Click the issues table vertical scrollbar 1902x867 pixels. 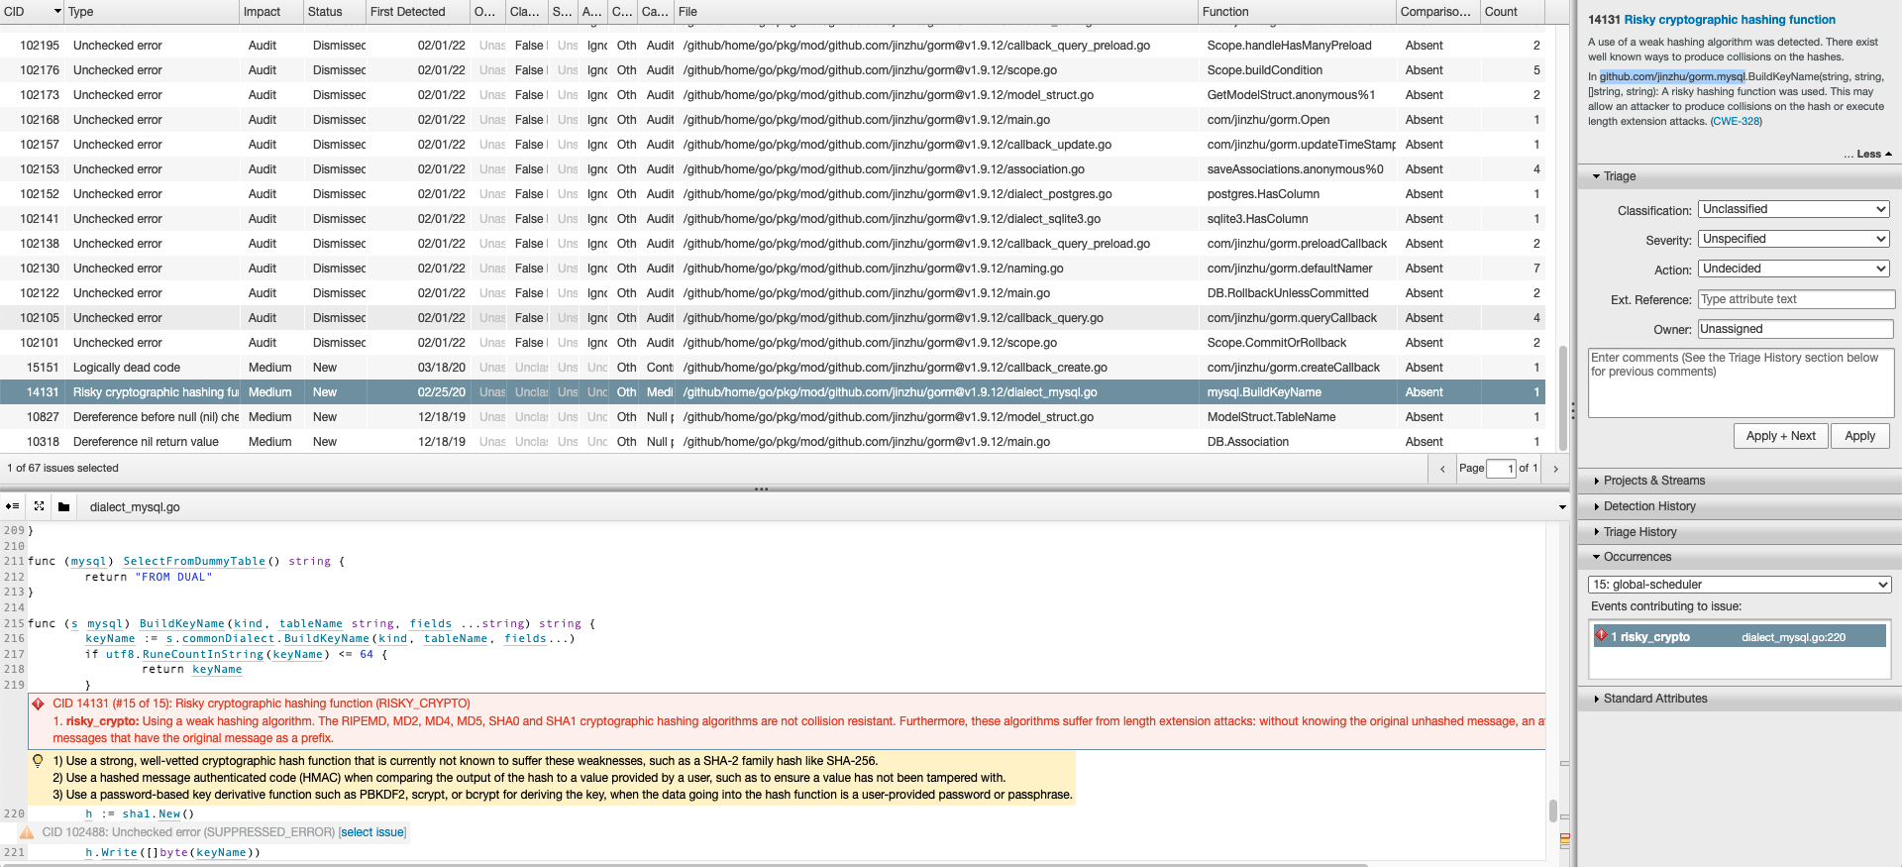click(1563, 396)
